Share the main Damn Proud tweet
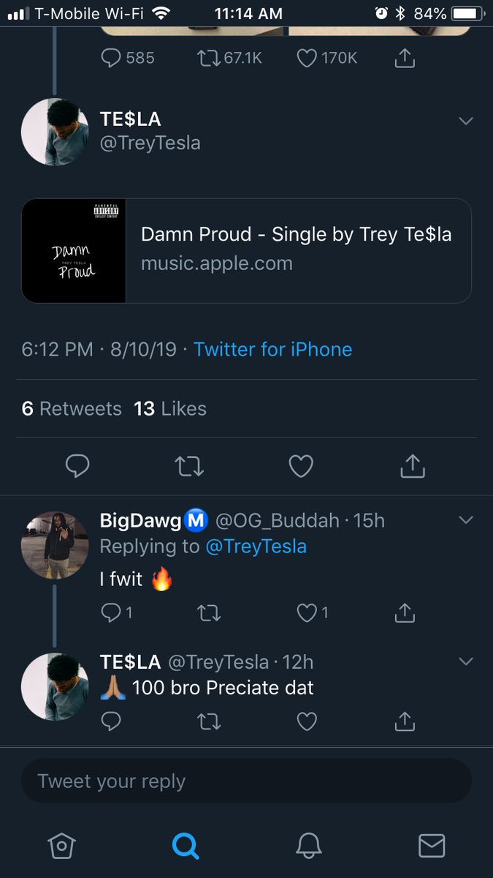This screenshot has width=493, height=878. tap(413, 465)
